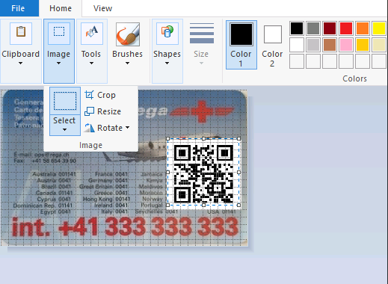Pick the orange palette color
This screenshot has height=284, width=388.
pos(363,28)
